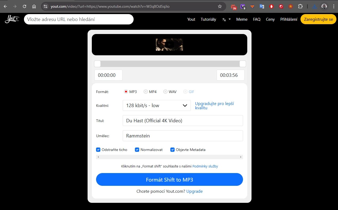Show browser downloads icon
The height and width of the screenshot is (210, 338).
pyautogui.click(x=314, y=6)
